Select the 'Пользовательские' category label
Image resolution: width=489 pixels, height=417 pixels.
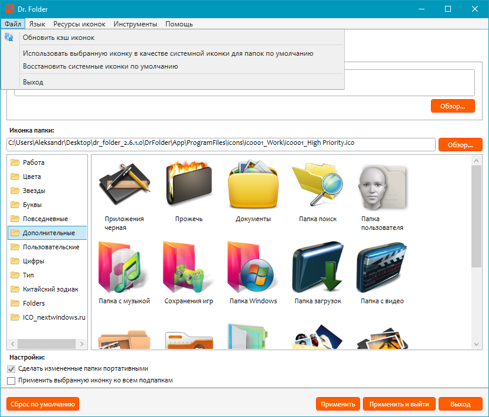pyautogui.click(x=51, y=247)
